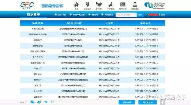
Task: Click the game name 梦想世界3D手游
Action: (37, 51)
